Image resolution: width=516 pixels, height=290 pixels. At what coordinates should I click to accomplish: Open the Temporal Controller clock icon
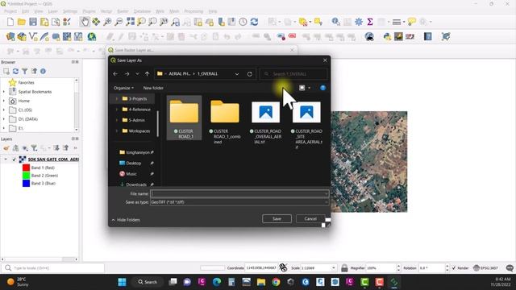coord(243,22)
